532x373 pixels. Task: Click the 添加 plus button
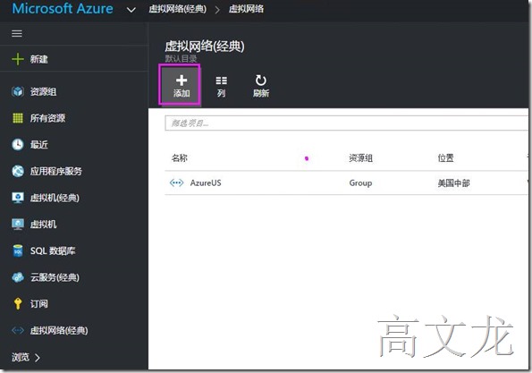pos(182,86)
